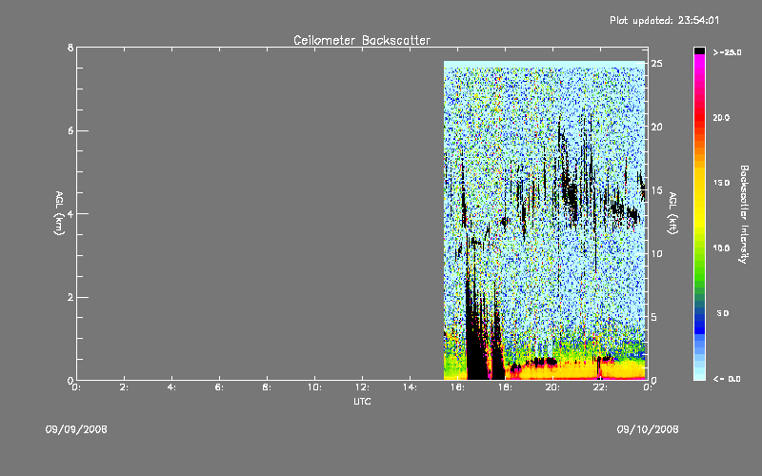The height and width of the screenshot is (476, 762).
Task: Click the '22:' UTC time tick label
Action: [x=600, y=387]
